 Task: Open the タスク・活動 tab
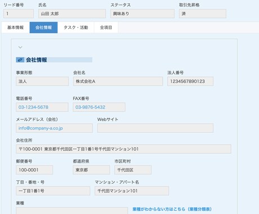pos(76,28)
